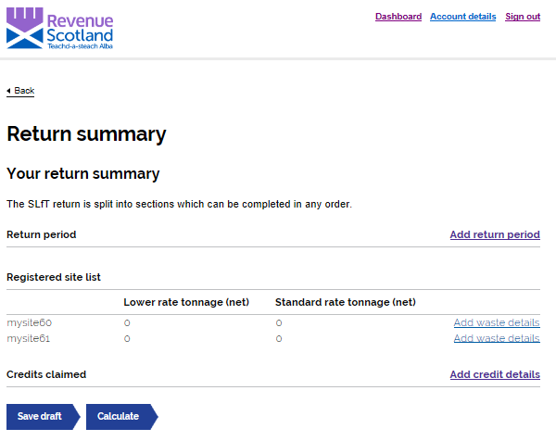Click Add return period link

point(495,234)
